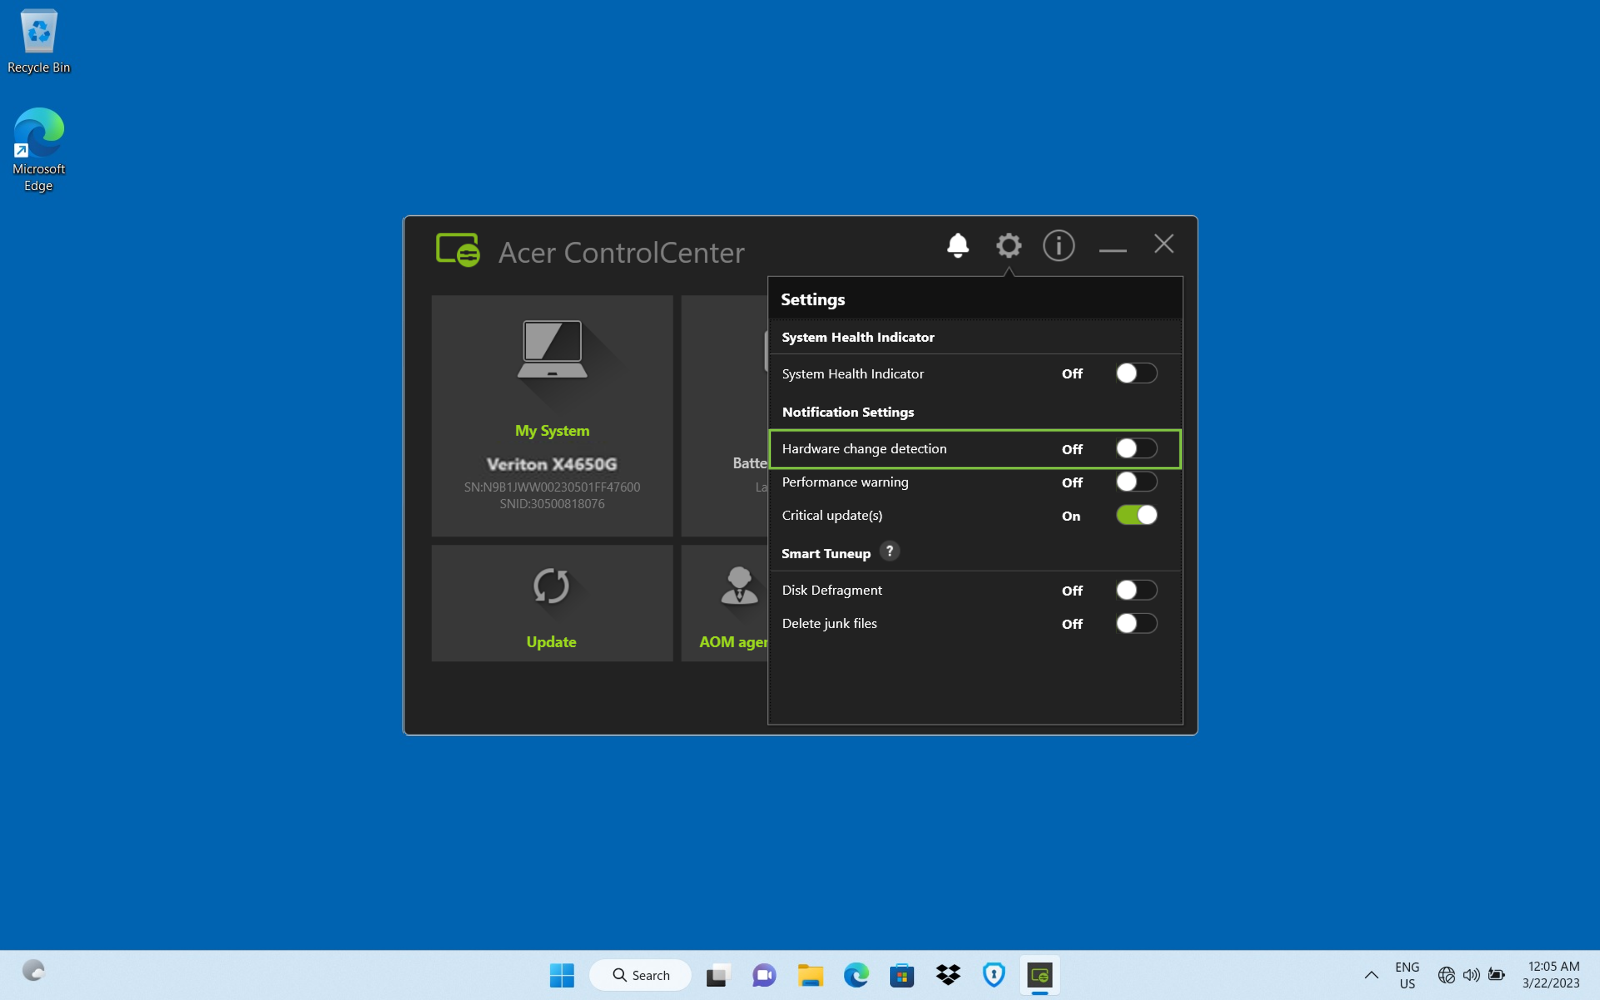The height and width of the screenshot is (1000, 1600).
Task: Show hidden system tray icons chevron
Action: click(1371, 975)
